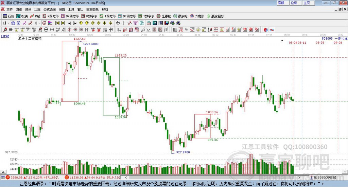This screenshot has width=348, height=187.
Task: Click the 板块 toolbar button
Action: click(22, 16)
